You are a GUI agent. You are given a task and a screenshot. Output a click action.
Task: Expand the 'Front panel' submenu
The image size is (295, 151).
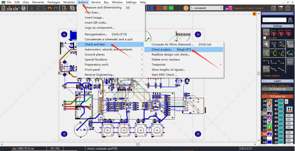[111, 70]
